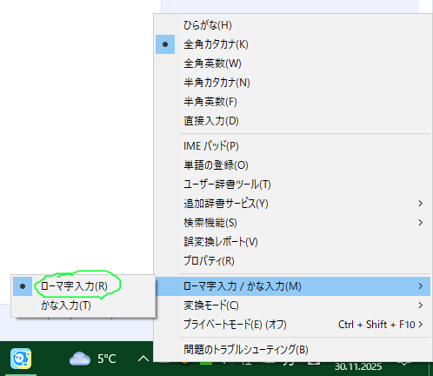
Task: Show hidden tray icons chevron
Action: 143,359
